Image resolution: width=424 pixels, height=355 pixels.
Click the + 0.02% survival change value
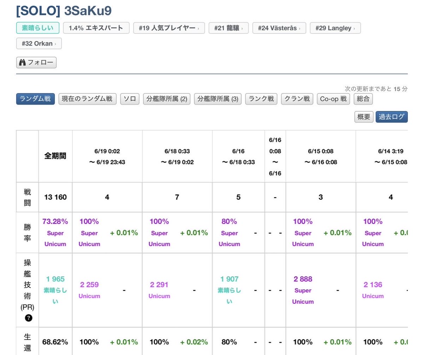click(x=194, y=342)
